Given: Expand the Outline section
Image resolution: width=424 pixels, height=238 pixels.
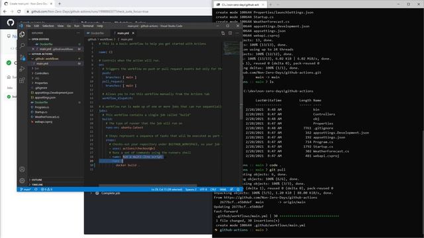Looking at the screenshot, I should 37,180.
